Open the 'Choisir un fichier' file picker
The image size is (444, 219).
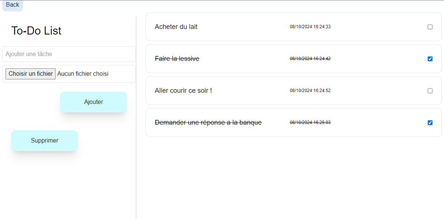coord(31,74)
